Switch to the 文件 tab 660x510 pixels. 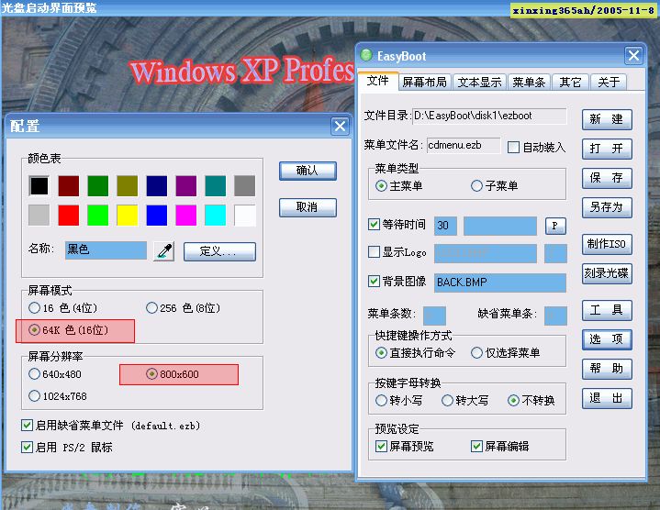click(377, 81)
